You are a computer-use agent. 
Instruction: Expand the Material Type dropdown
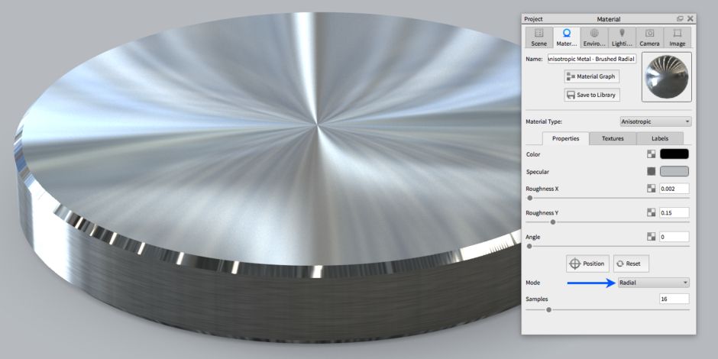click(x=655, y=121)
